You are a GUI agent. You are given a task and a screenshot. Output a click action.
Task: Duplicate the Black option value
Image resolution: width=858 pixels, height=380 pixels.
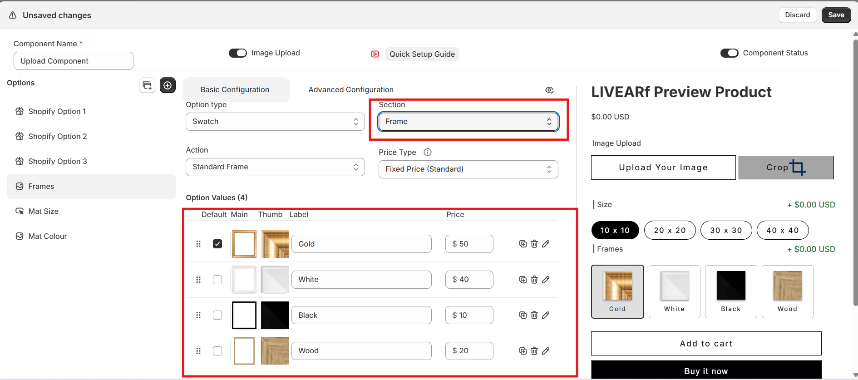[x=523, y=315]
